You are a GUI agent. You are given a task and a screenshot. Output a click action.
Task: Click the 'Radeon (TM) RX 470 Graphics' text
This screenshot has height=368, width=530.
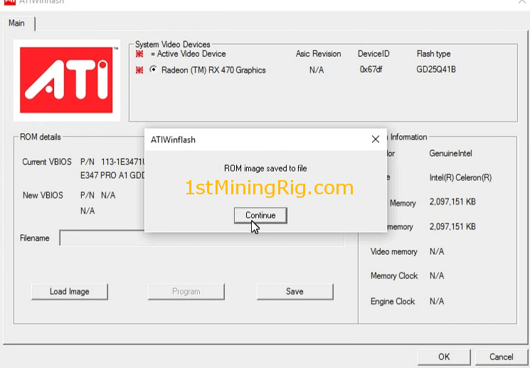click(213, 70)
